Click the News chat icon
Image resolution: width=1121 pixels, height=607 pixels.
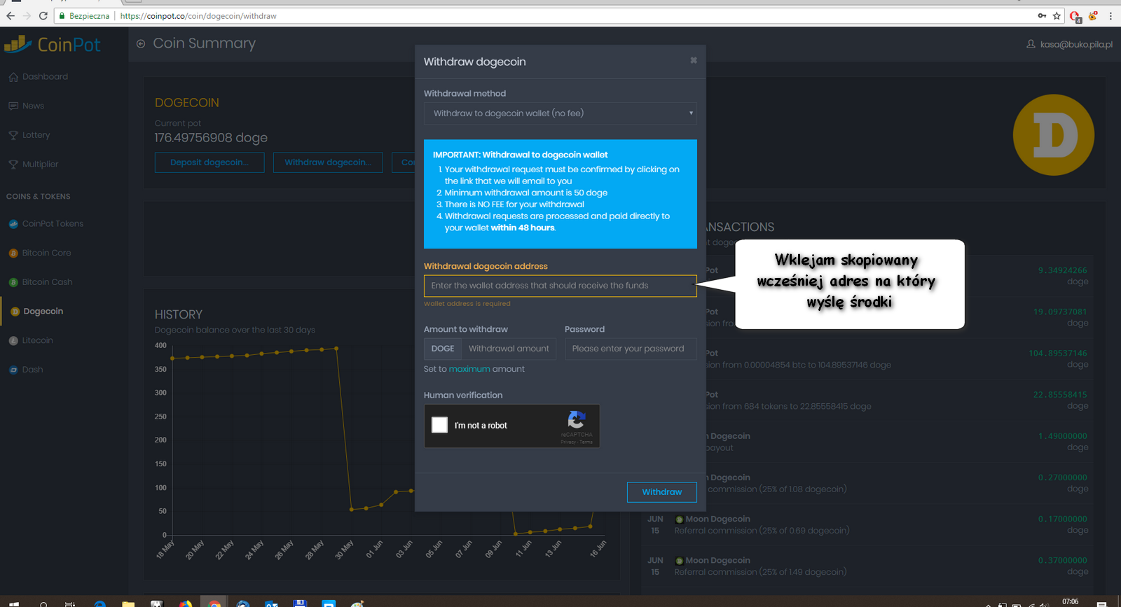click(x=13, y=106)
